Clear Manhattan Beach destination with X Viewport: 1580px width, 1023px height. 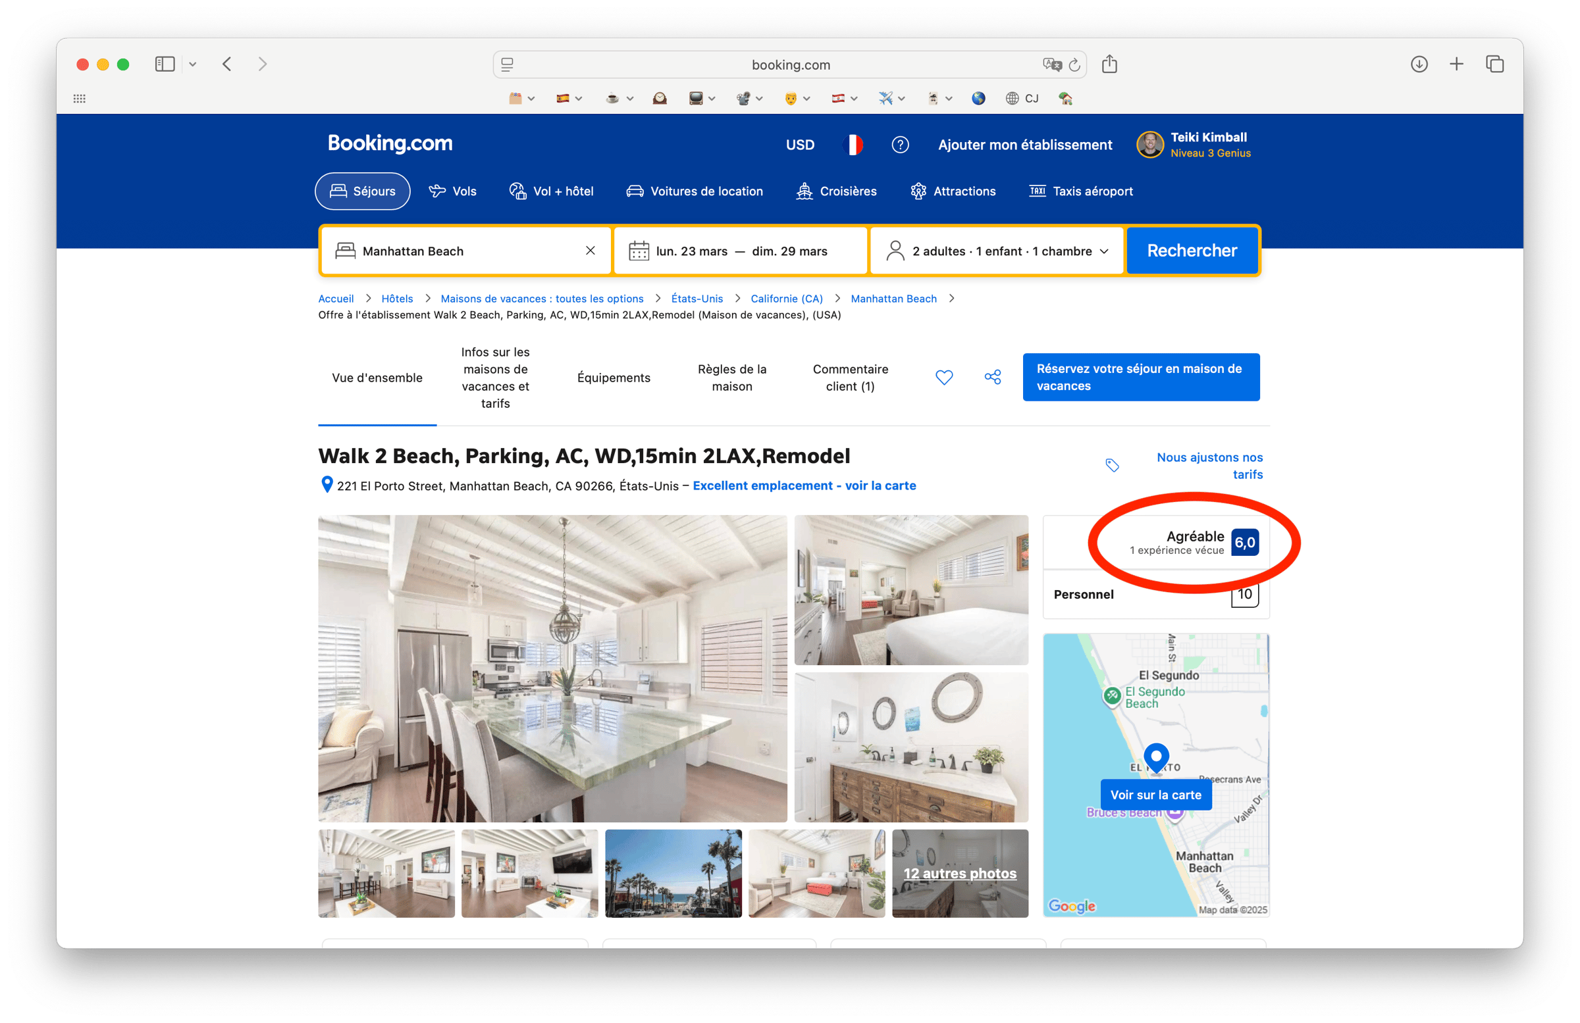590,251
